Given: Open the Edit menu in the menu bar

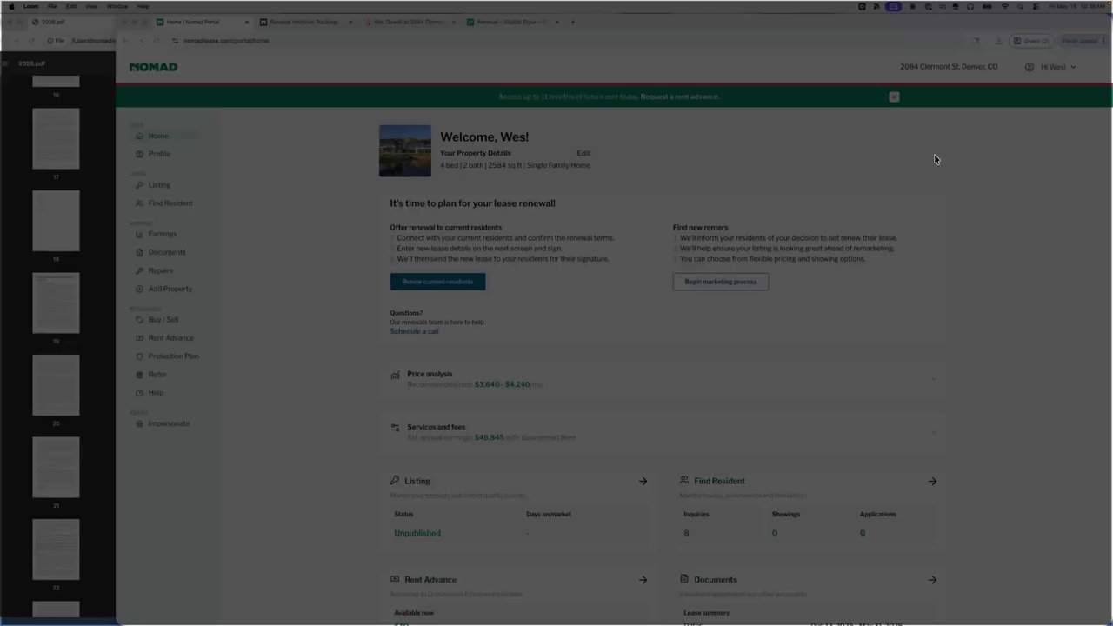Looking at the screenshot, I should [x=71, y=6].
